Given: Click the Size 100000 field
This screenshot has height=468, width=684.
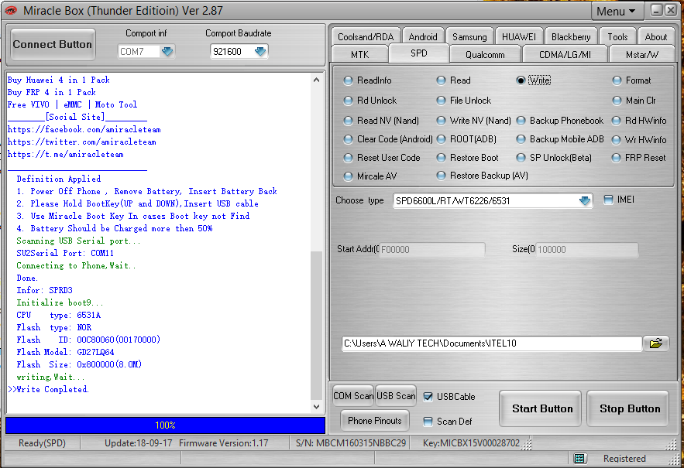Looking at the screenshot, I should click(x=586, y=250).
